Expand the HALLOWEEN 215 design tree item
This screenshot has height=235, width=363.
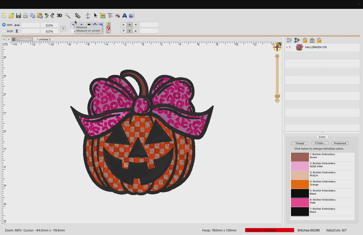click(287, 47)
